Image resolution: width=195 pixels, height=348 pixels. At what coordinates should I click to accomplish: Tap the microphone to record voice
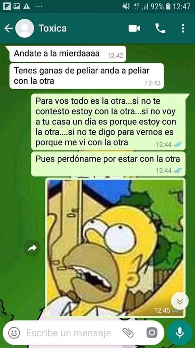pos(180,333)
